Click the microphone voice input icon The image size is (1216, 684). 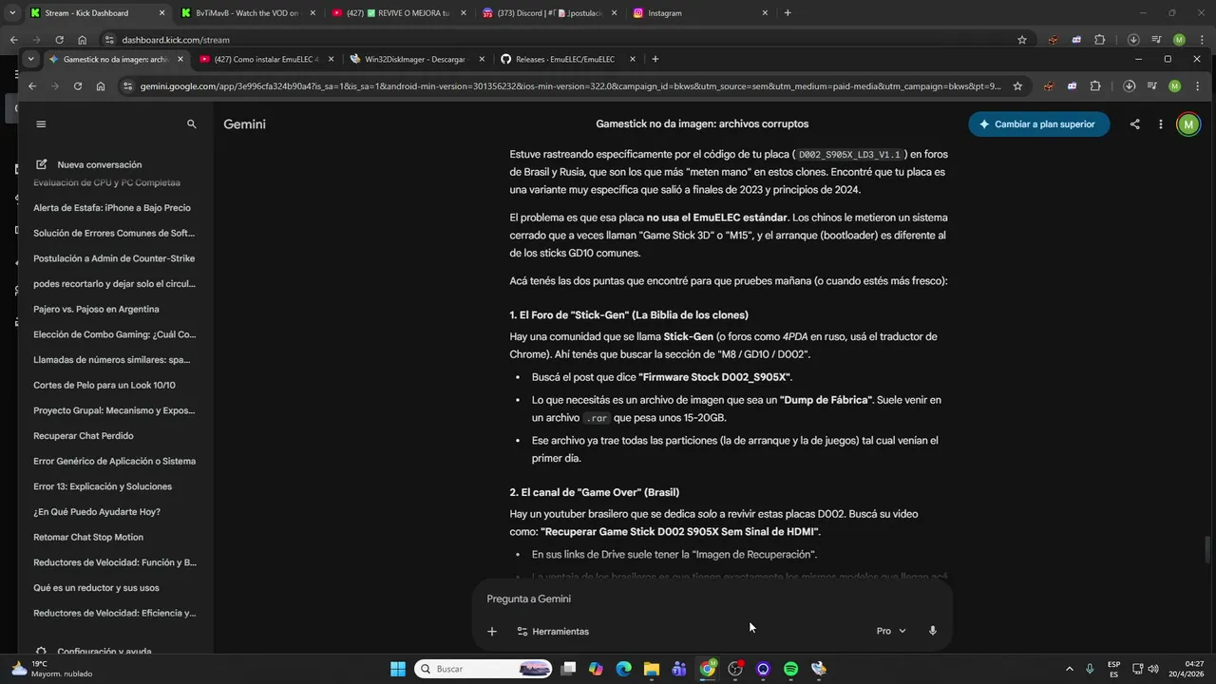click(x=933, y=632)
